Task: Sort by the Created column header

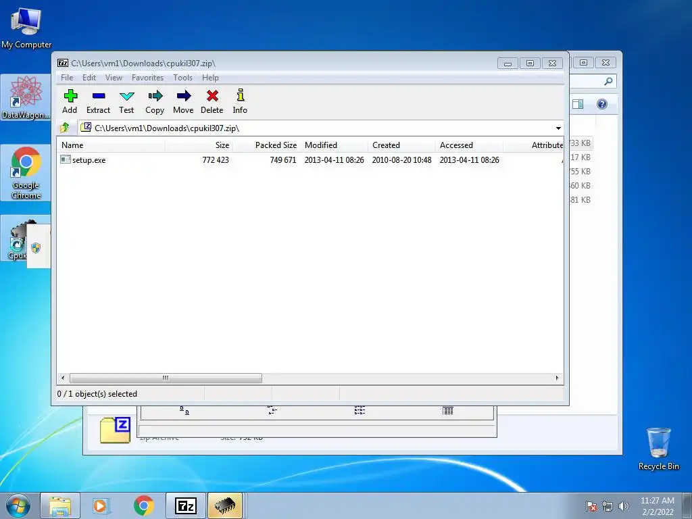Action: [401, 145]
